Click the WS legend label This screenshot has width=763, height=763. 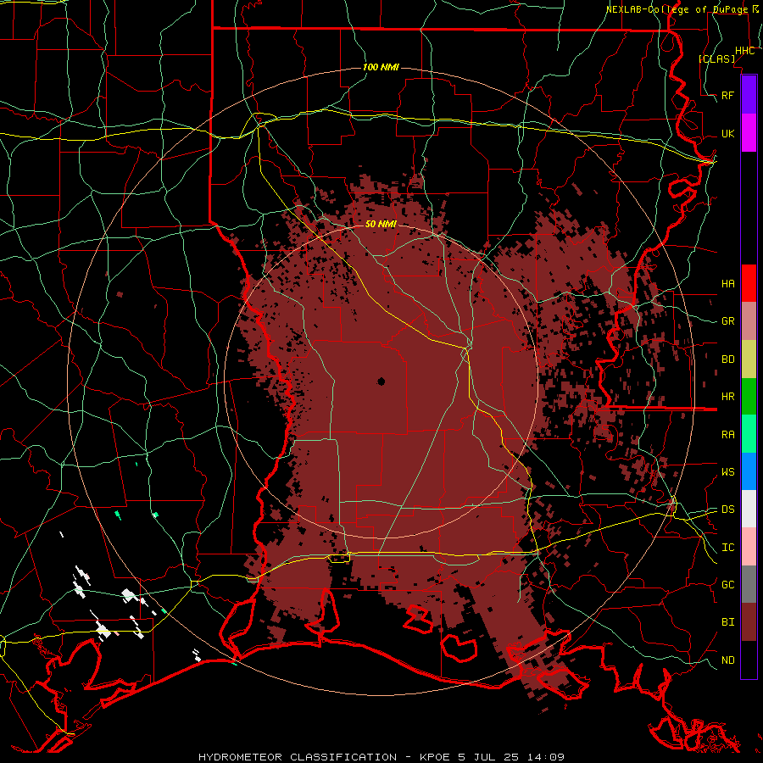click(728, 472)
